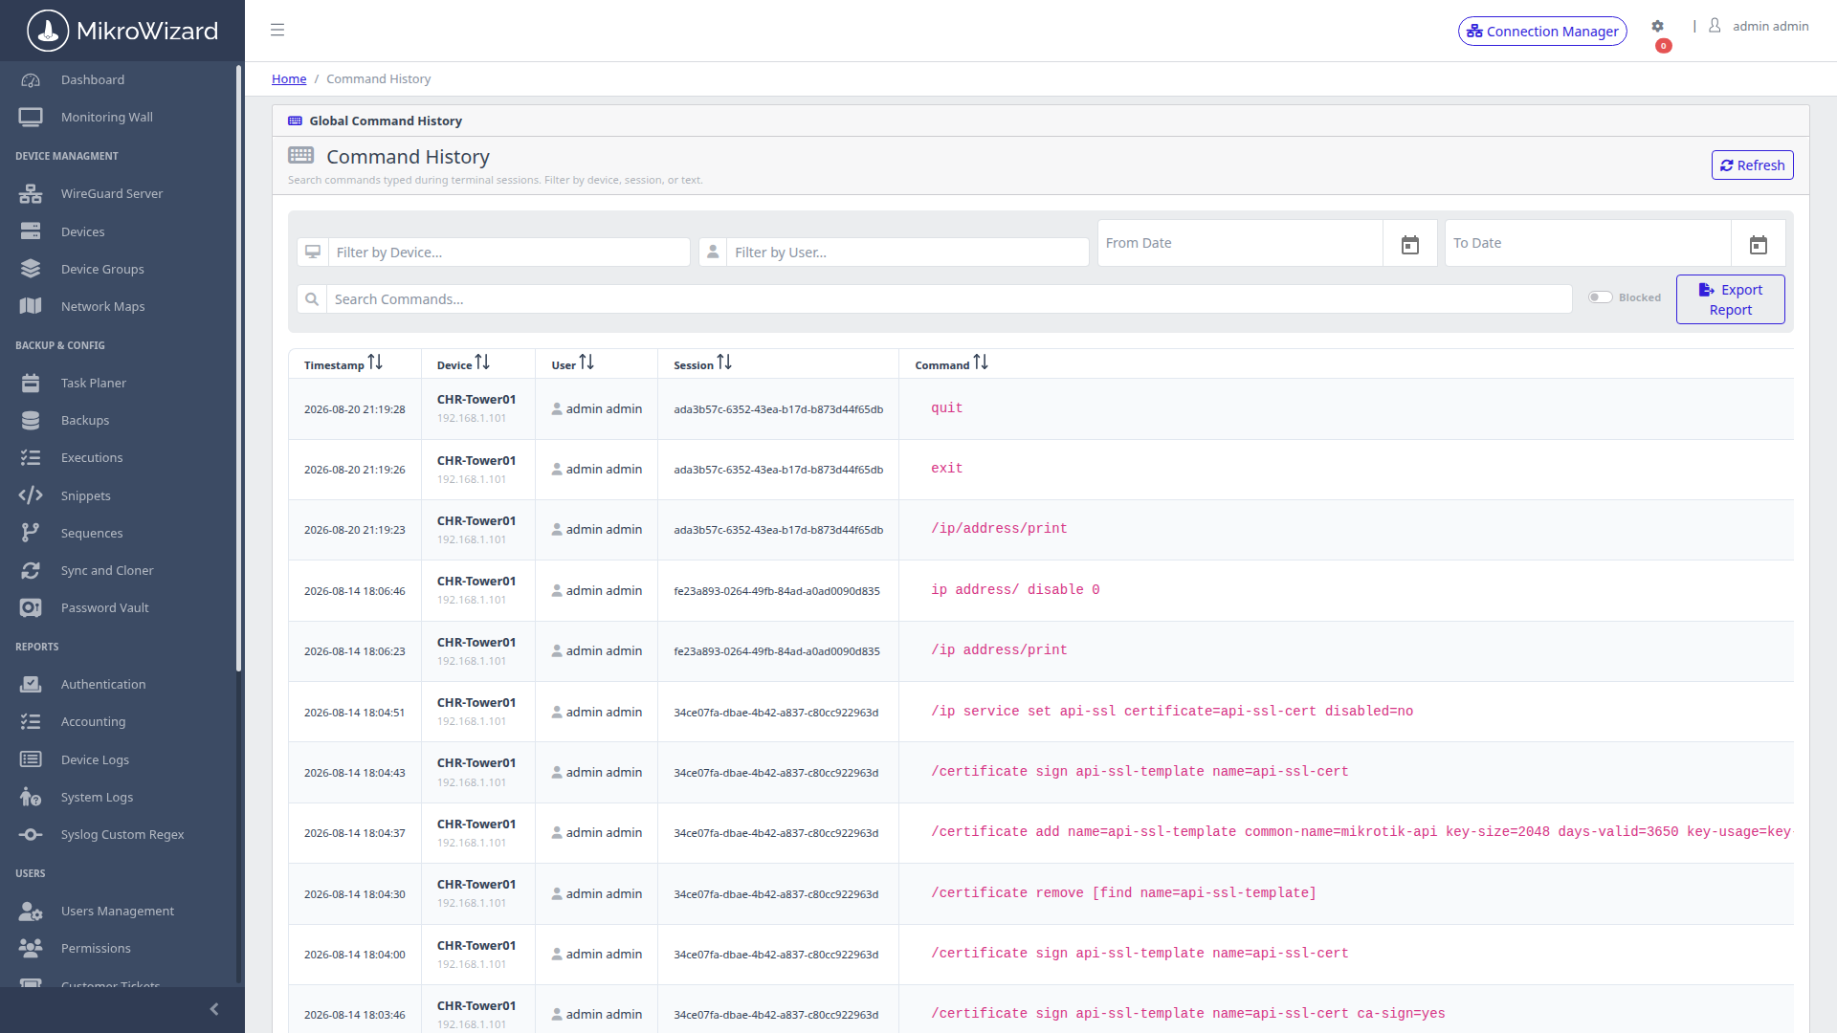The height and width of the screenshot is (1033, 1837).
Task: Open Users Management page
Action: point(118,912)
